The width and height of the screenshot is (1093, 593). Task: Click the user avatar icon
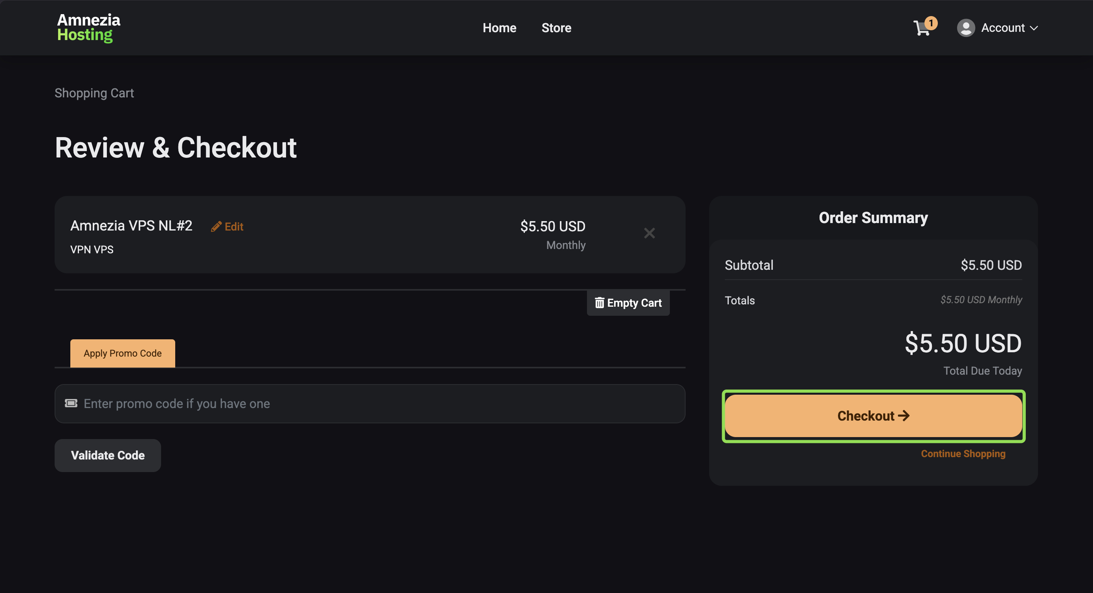click(x=966, y=28)
